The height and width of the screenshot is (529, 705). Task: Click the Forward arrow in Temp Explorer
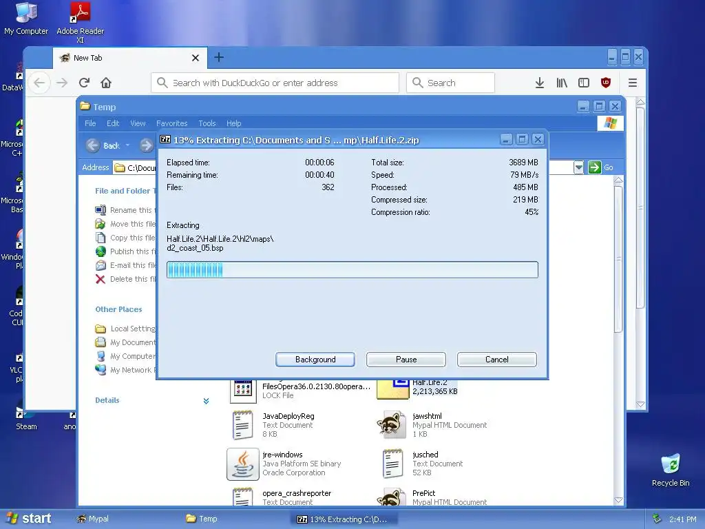click(x=146, y=145)
